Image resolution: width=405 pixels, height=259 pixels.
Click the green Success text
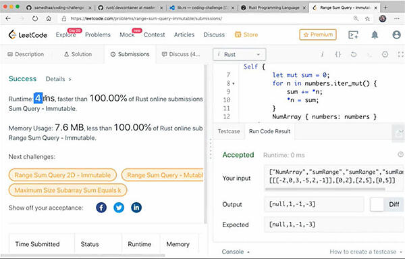point(22,78)
